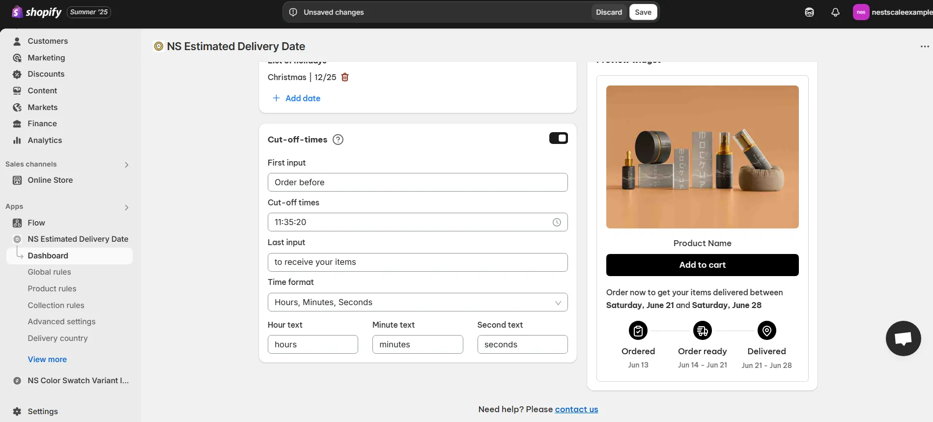933x422 pixels.
Task: Open the Time format dropdown
Action: (x=418, y=302)
